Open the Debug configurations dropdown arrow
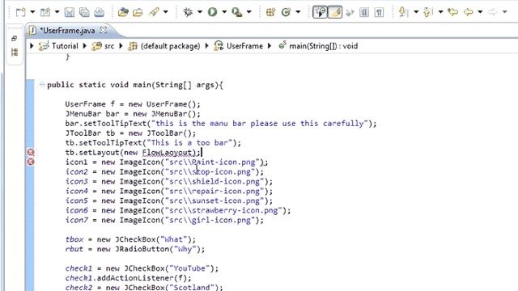The height and width of the screenshot is (291, 518). [x=200, y=12]
